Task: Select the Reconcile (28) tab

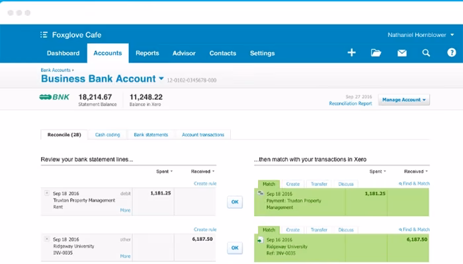Action: coord(64,135)
